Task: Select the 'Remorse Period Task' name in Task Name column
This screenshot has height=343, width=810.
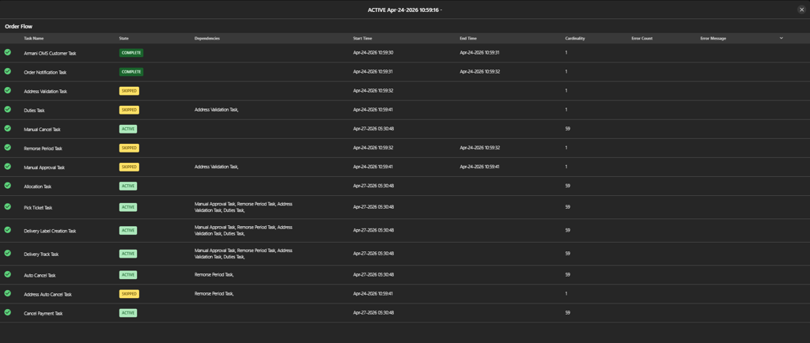Action: pos(43,149)
